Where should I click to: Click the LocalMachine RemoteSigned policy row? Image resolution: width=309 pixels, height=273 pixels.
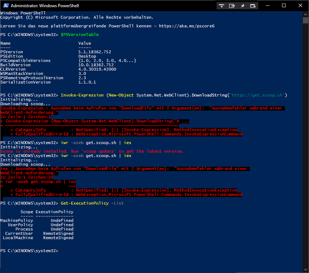[x=38, y=238]
